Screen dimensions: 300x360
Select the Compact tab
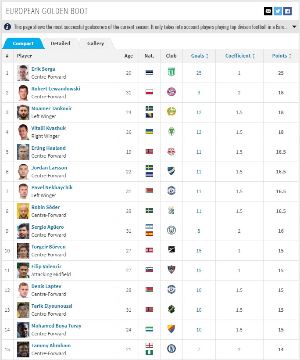pyautogui.click(x=23, y=43)
